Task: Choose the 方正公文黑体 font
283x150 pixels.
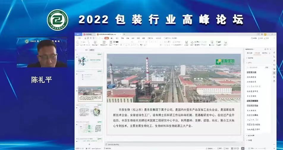Action: tap(252, 115)
